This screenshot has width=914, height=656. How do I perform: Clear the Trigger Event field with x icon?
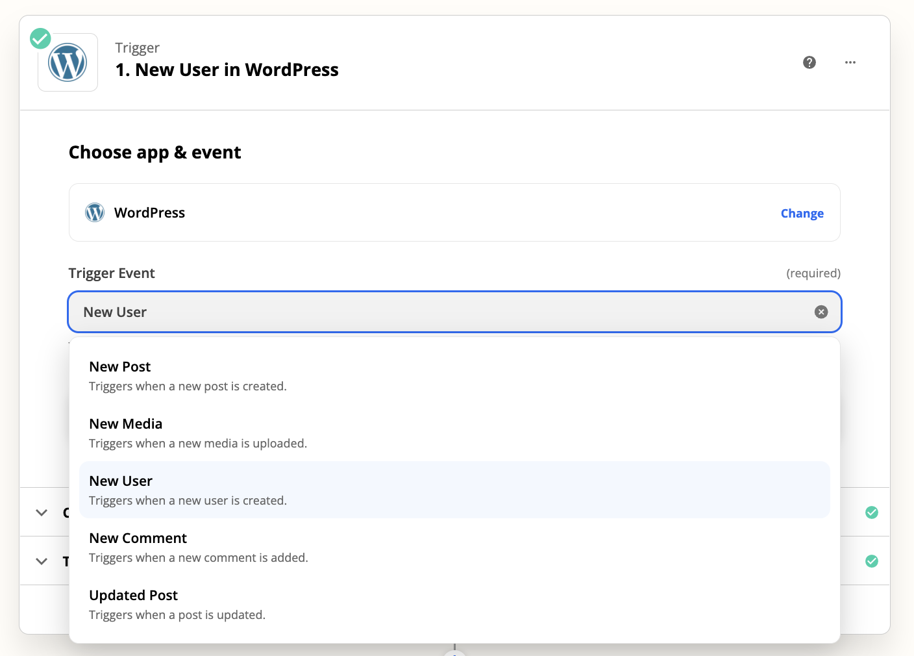tap(821, 312)
